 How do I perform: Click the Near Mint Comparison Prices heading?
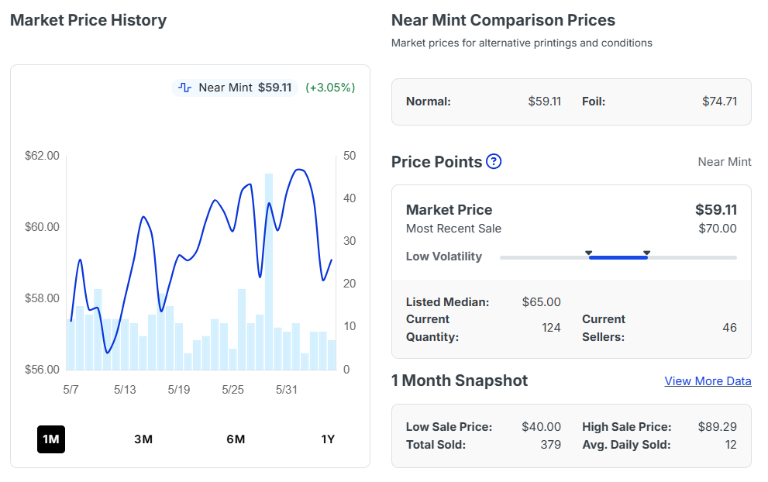[x=503, y=20]
